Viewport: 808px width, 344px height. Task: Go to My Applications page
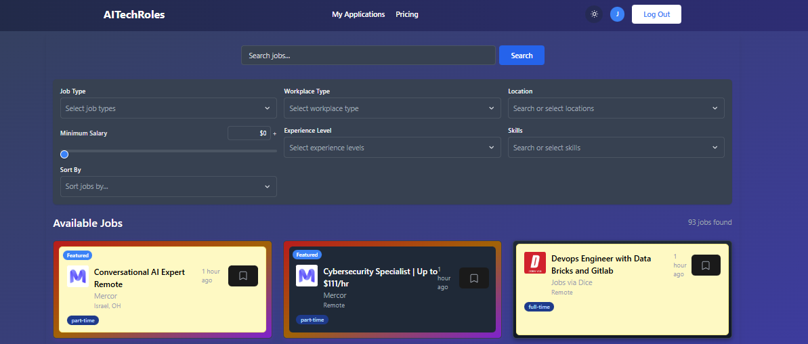(x=358, y=14)
